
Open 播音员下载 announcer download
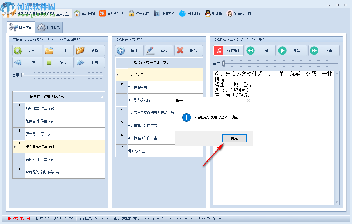[x=239, y=13]
